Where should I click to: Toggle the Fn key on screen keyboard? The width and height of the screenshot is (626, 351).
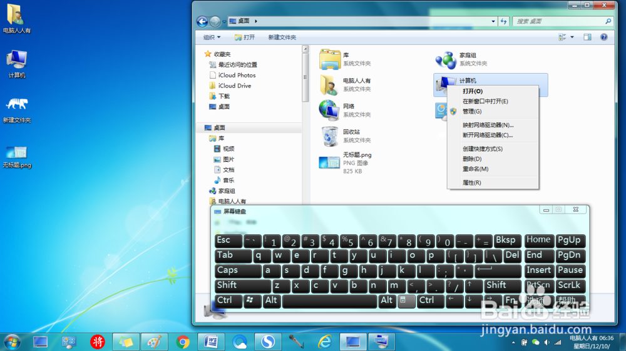click(x=512, y=301)
